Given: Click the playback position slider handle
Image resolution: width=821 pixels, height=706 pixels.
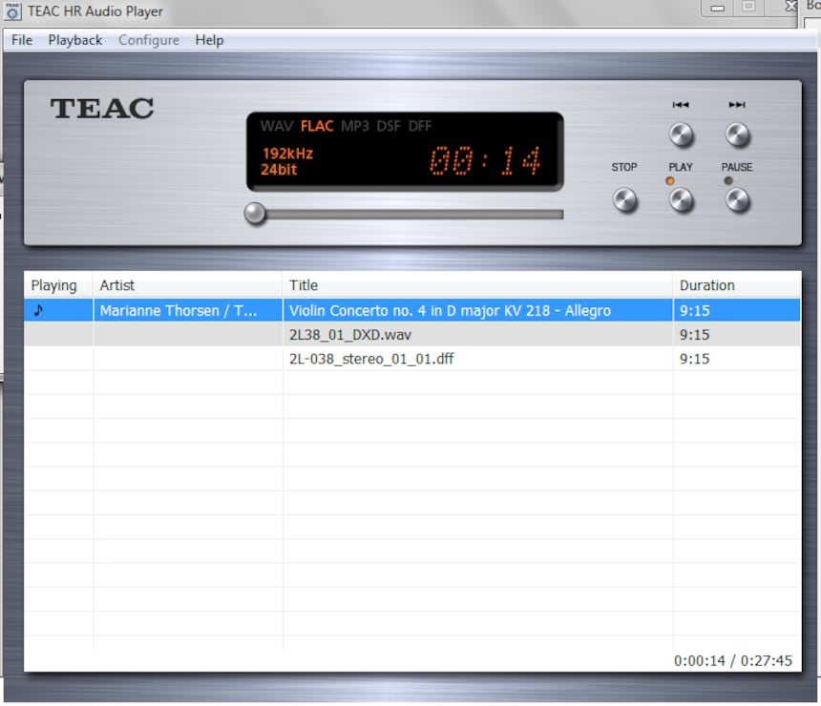Looking at the screenshot, I should tap(255, 214).
